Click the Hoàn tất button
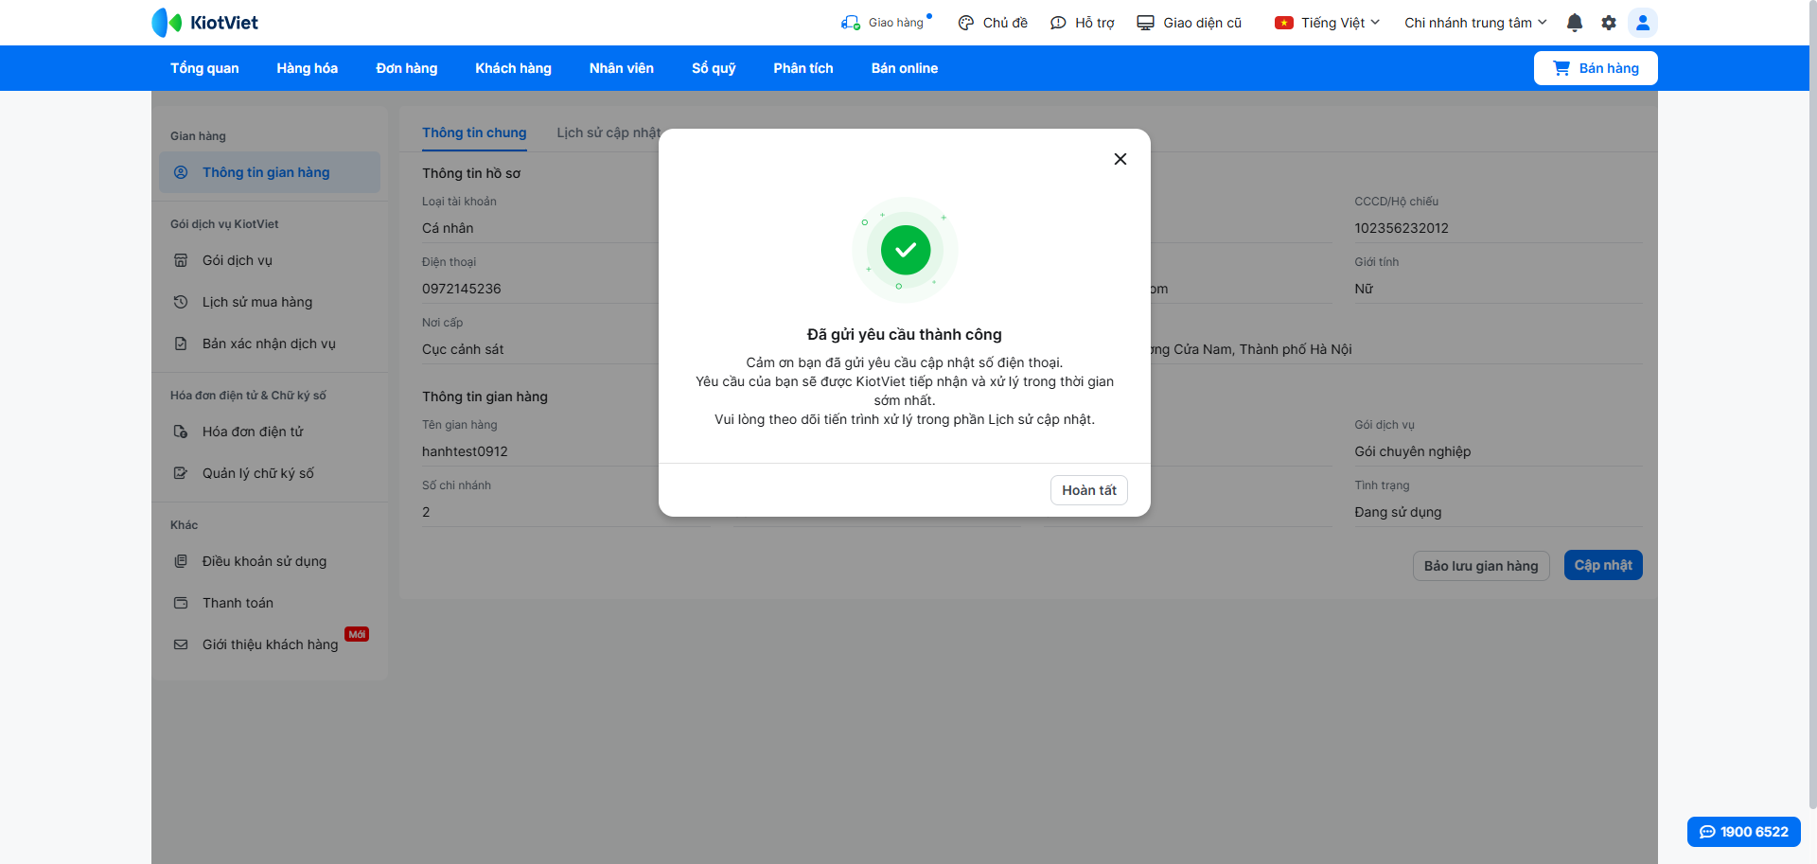Screen dimensions: 1817x864 coord(1089,490)
